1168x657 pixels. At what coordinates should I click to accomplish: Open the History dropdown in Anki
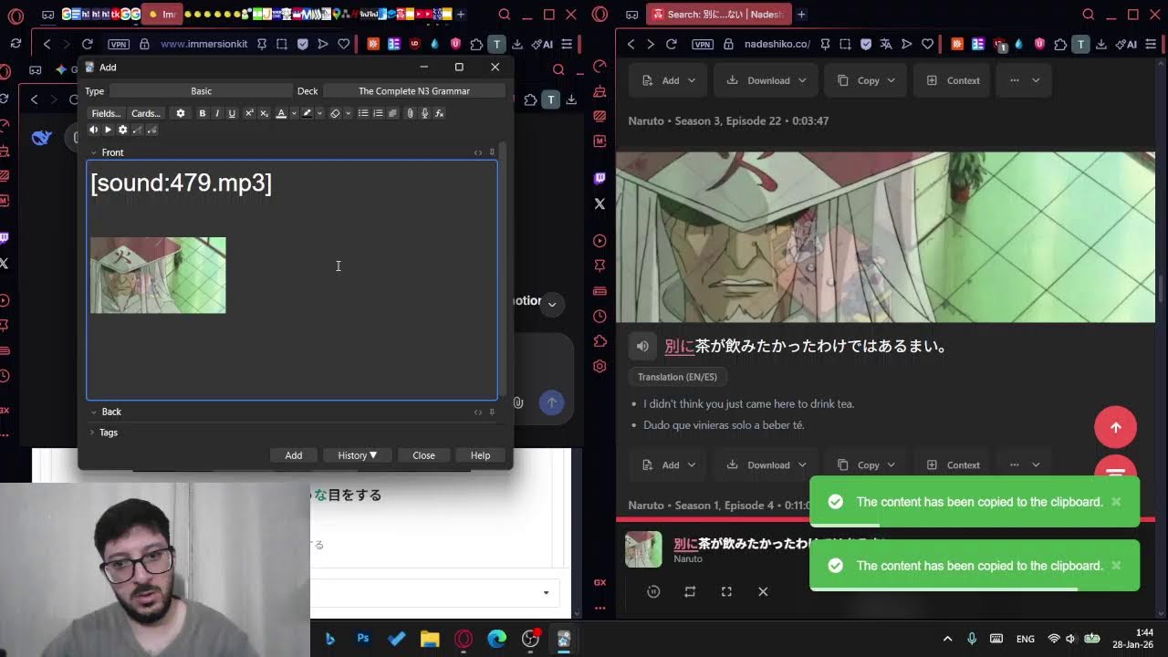(357, 455)
